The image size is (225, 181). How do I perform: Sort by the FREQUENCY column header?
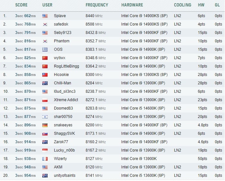pos(97,5)
